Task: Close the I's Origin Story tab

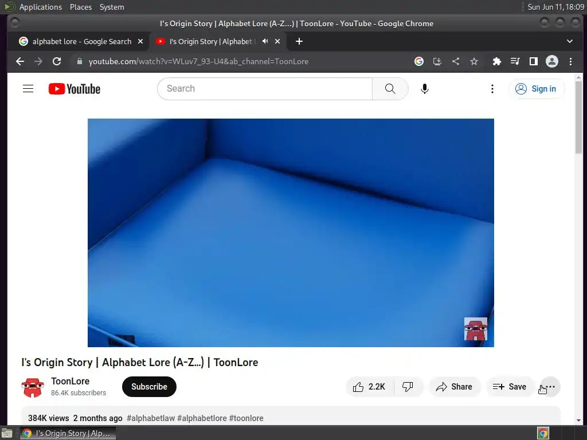Action: pos(277,41)
